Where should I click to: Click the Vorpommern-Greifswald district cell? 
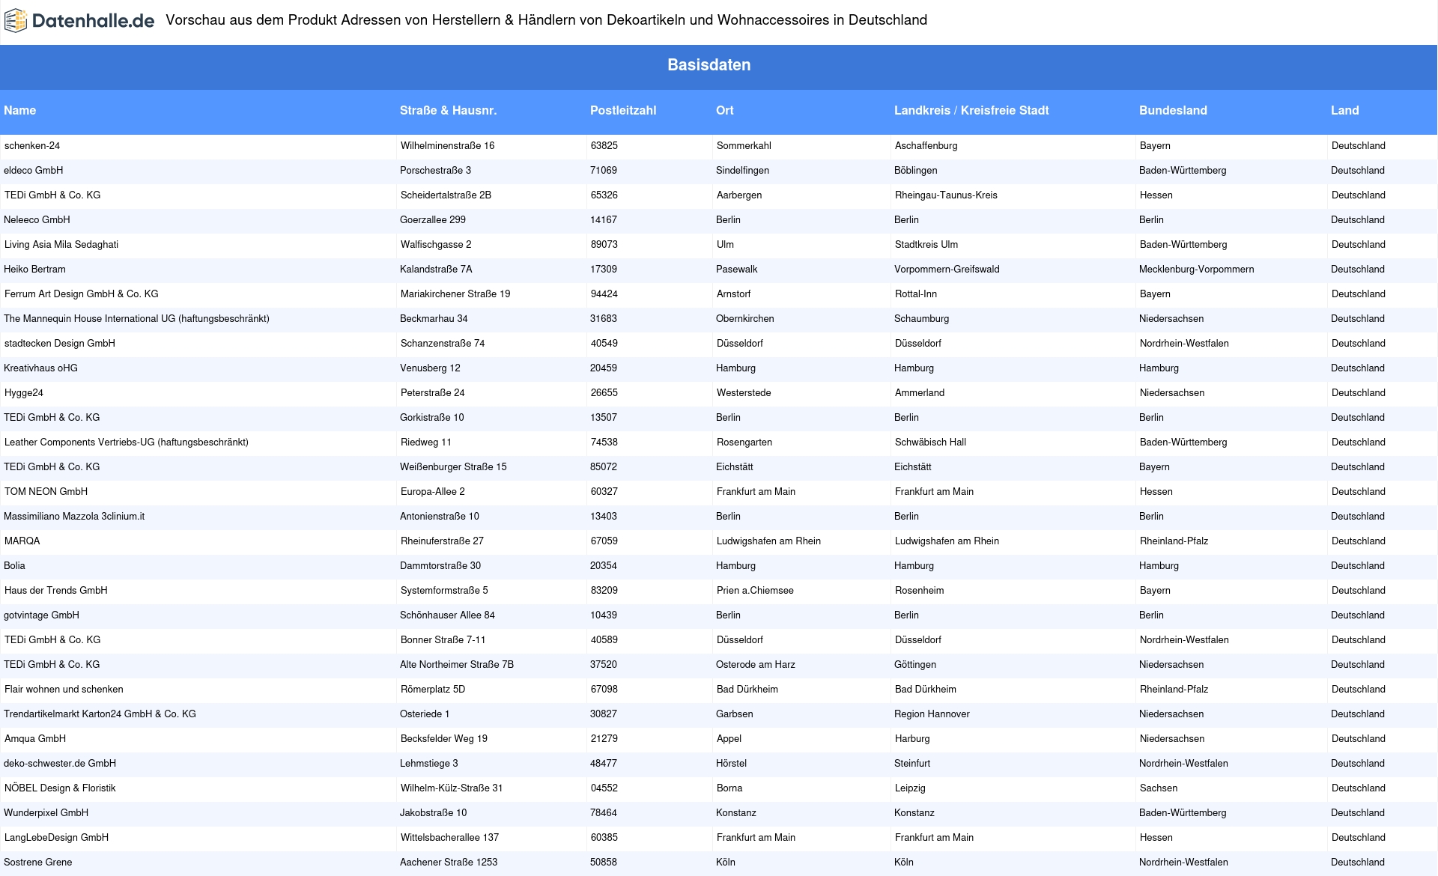point(947,270)
